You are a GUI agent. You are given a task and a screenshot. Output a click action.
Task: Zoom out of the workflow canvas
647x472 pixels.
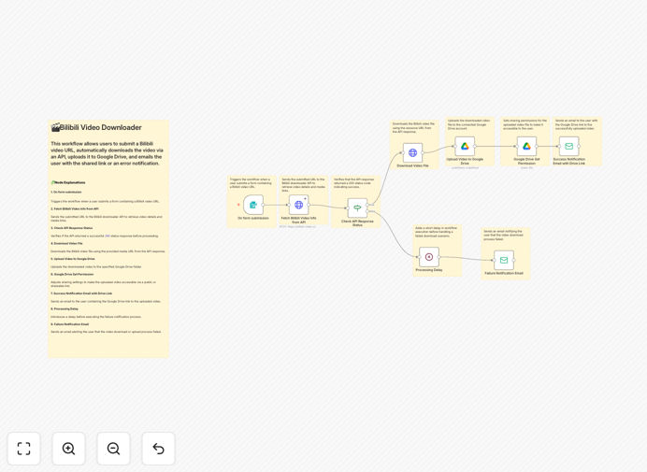click(113, 449)
